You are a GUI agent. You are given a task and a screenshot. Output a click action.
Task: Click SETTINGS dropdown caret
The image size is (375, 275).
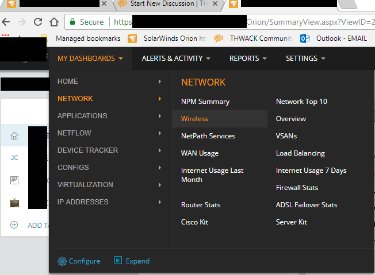(x=323, y=59)
